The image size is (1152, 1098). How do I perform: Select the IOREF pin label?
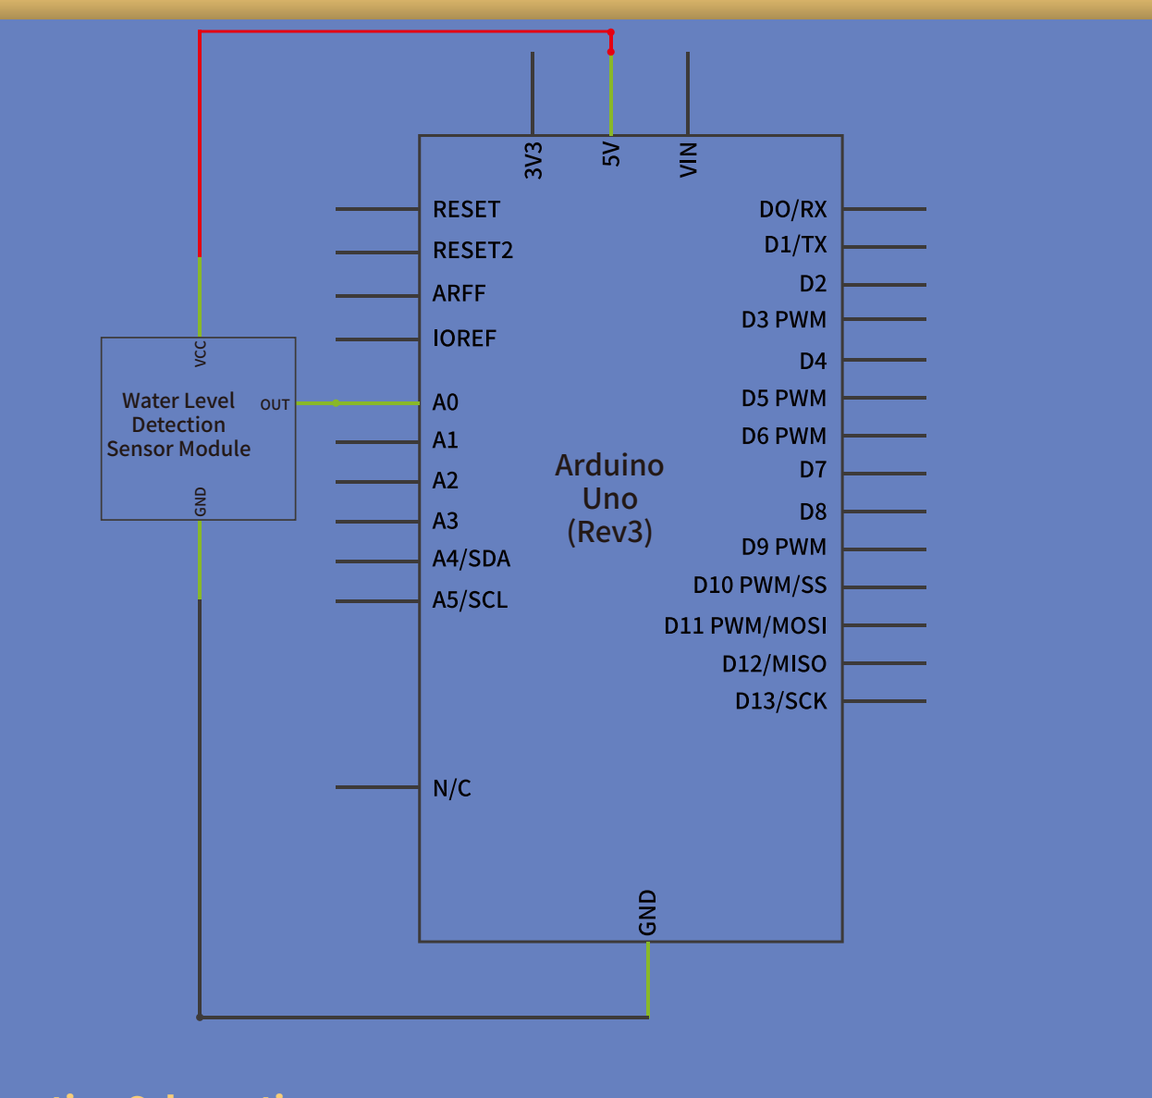[x=464, y=339]
